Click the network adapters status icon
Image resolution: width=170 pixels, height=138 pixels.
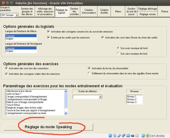coord(124,136)
